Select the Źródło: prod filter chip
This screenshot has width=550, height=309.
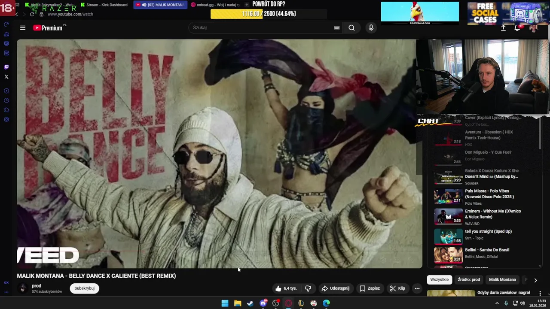(469, 280)
